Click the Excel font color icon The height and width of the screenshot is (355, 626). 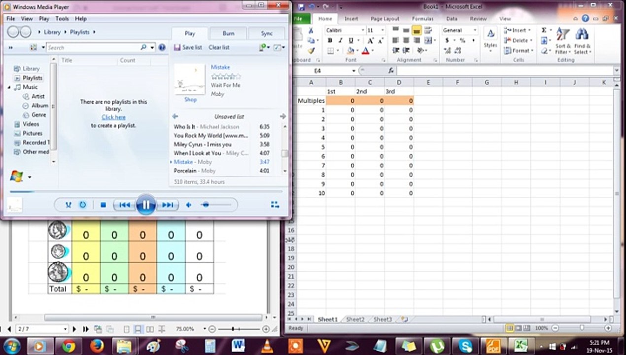(365, 51)
